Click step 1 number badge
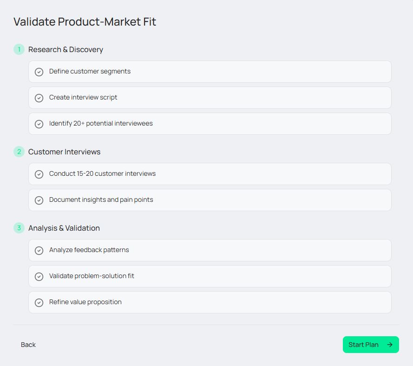This screenshot has width=413, height=366. tap(19, 49)
